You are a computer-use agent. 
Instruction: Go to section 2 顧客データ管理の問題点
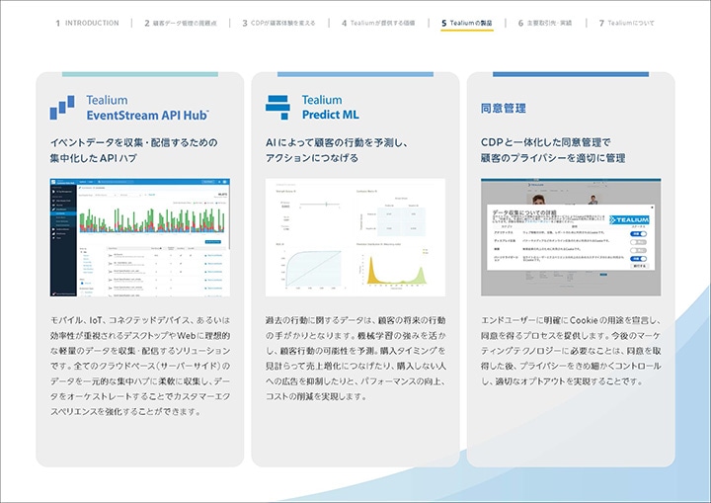(x=181, y=23)
